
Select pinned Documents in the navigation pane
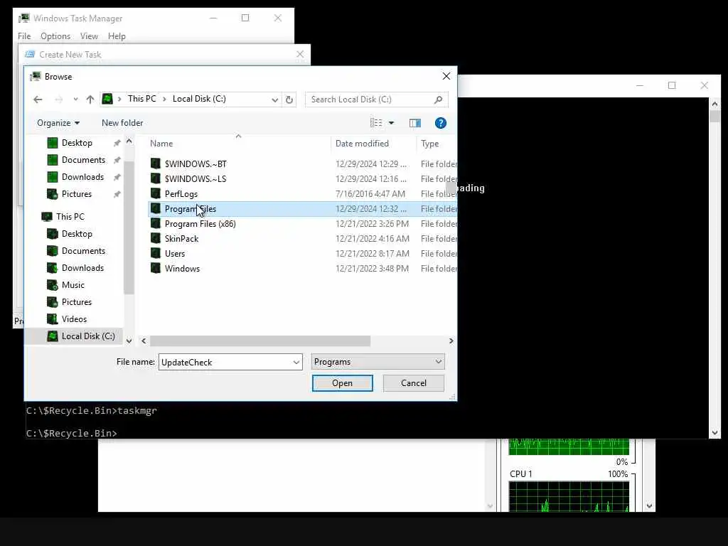coord(83,160)
